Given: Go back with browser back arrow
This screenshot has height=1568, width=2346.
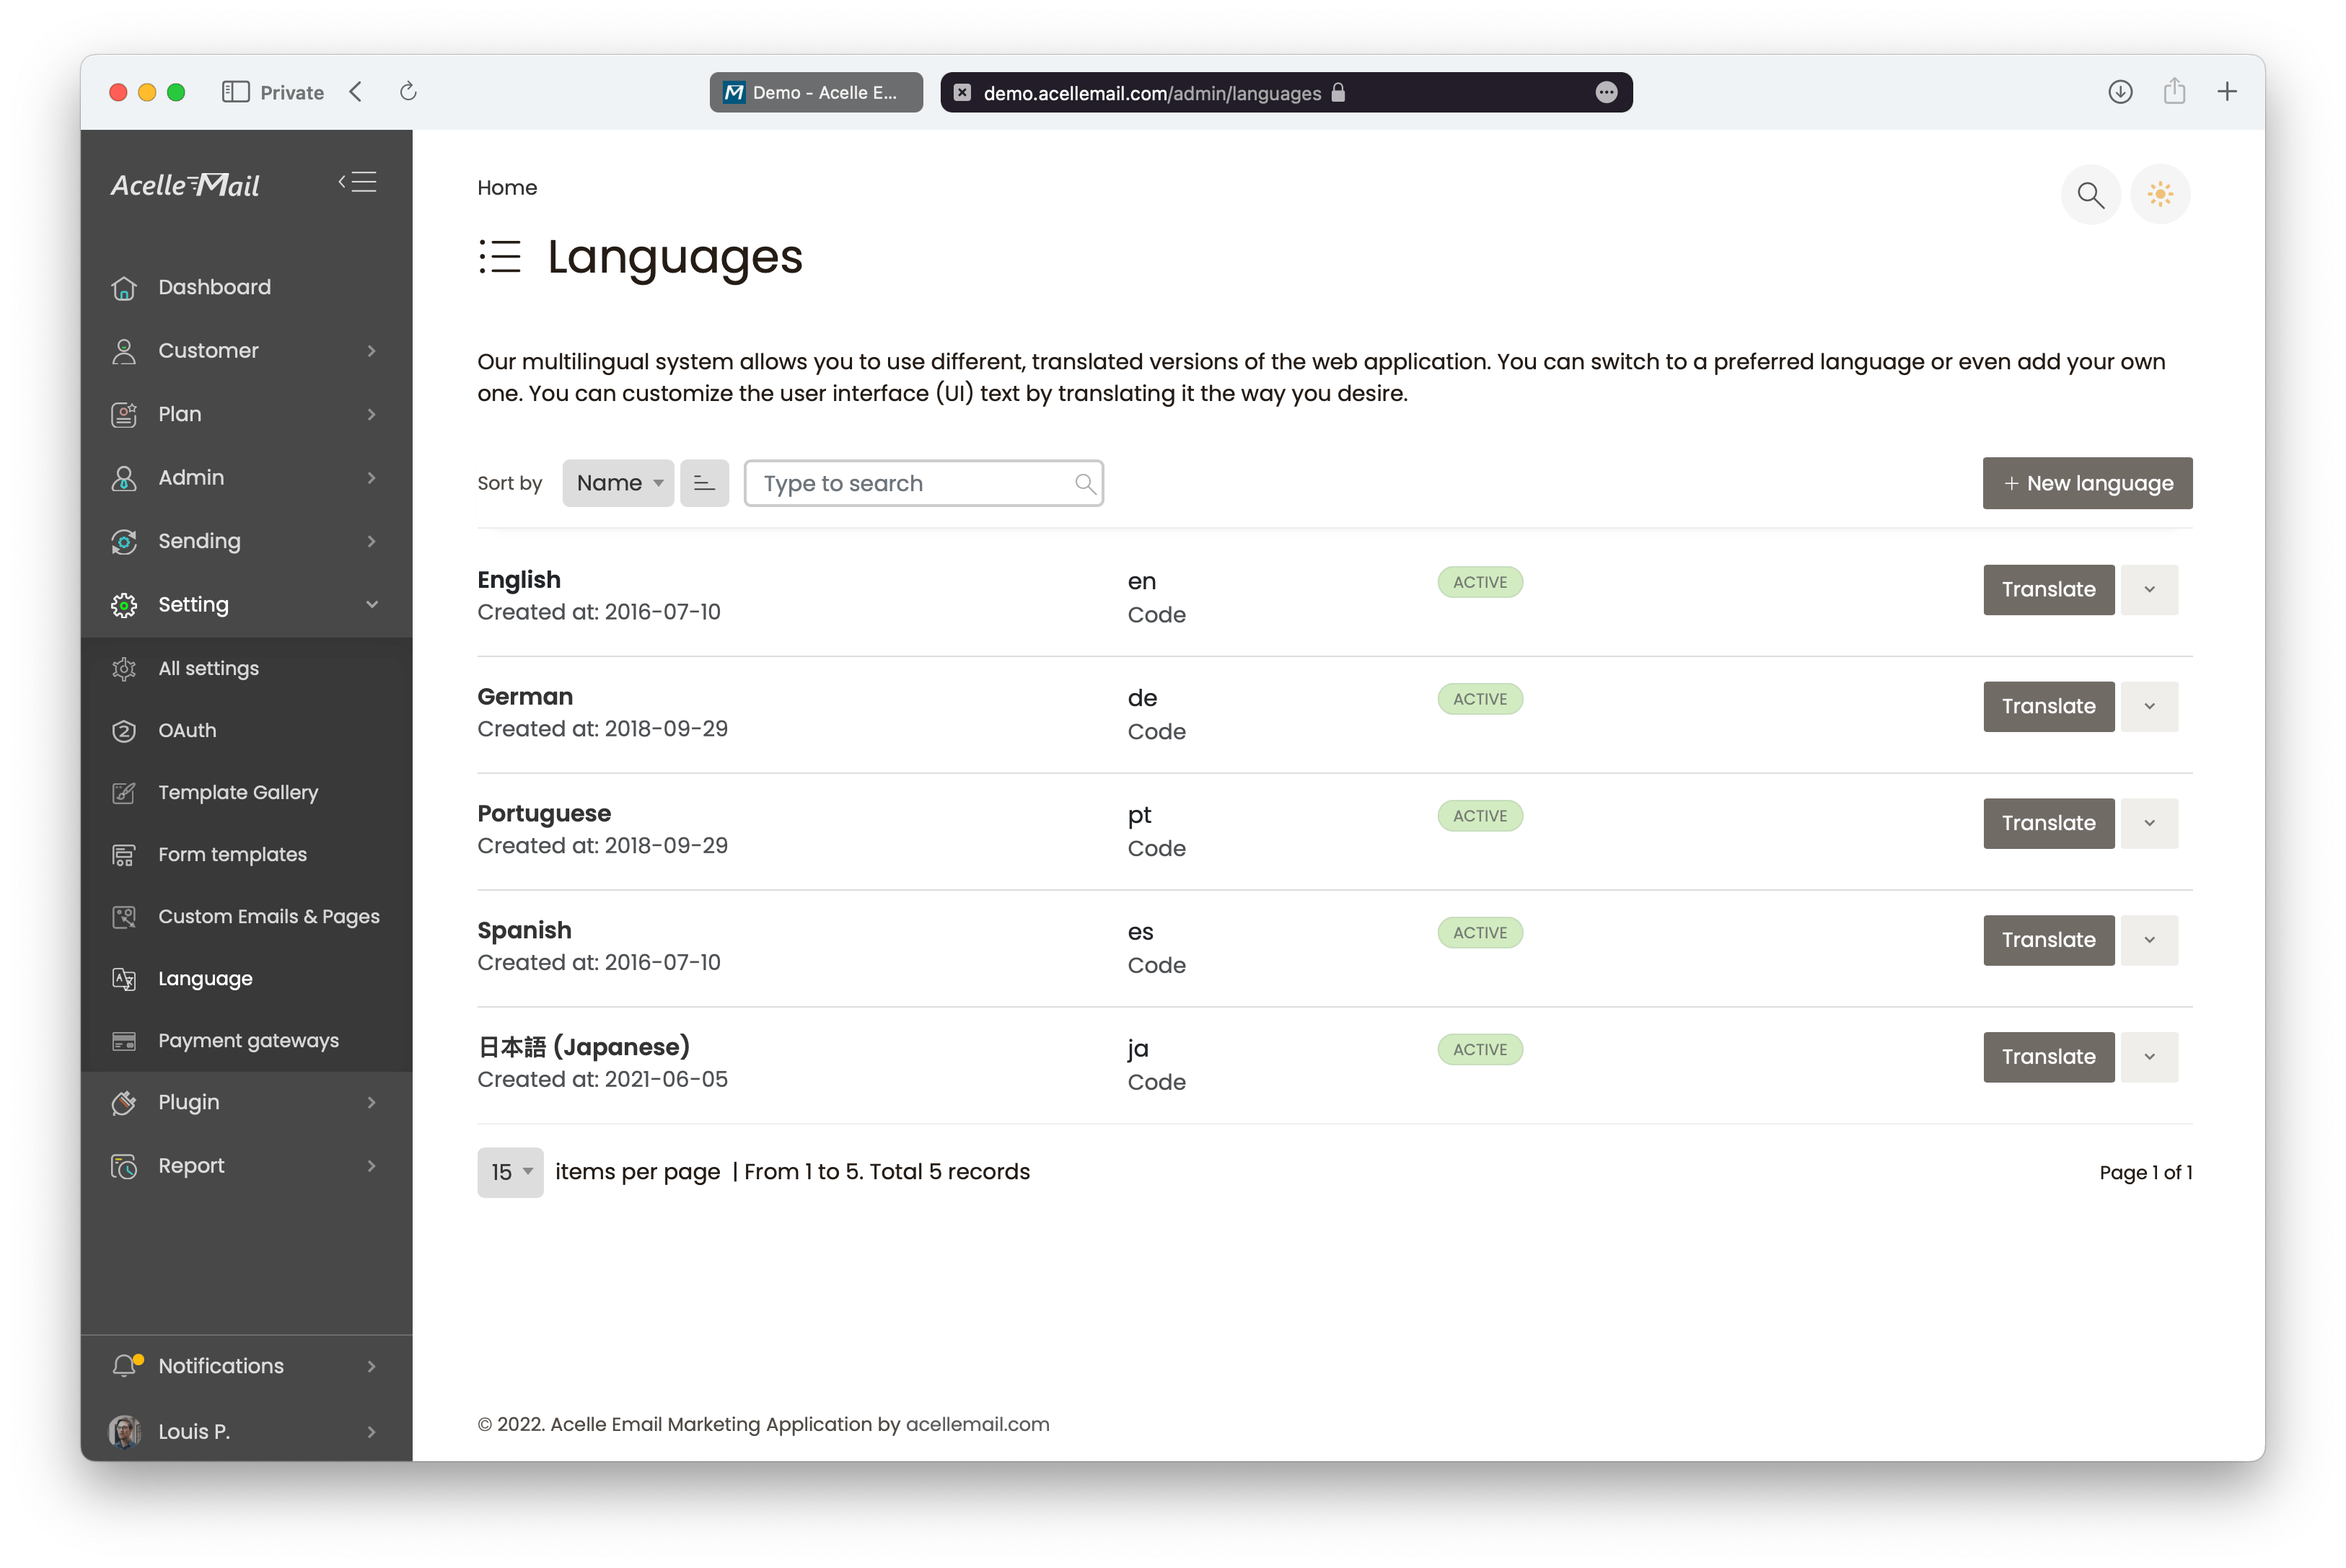Looking at the screenshot, I should 356,92.
